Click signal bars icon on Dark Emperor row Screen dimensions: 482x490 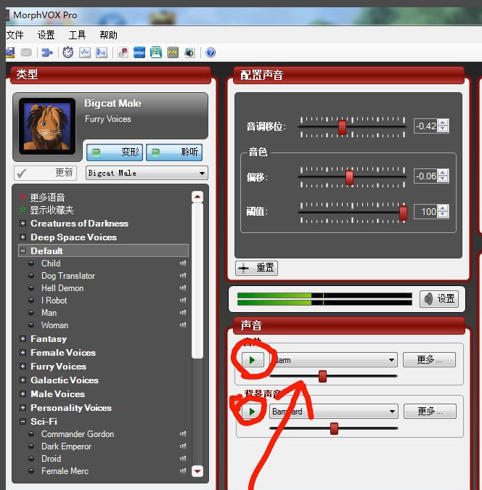coord(183,446)
